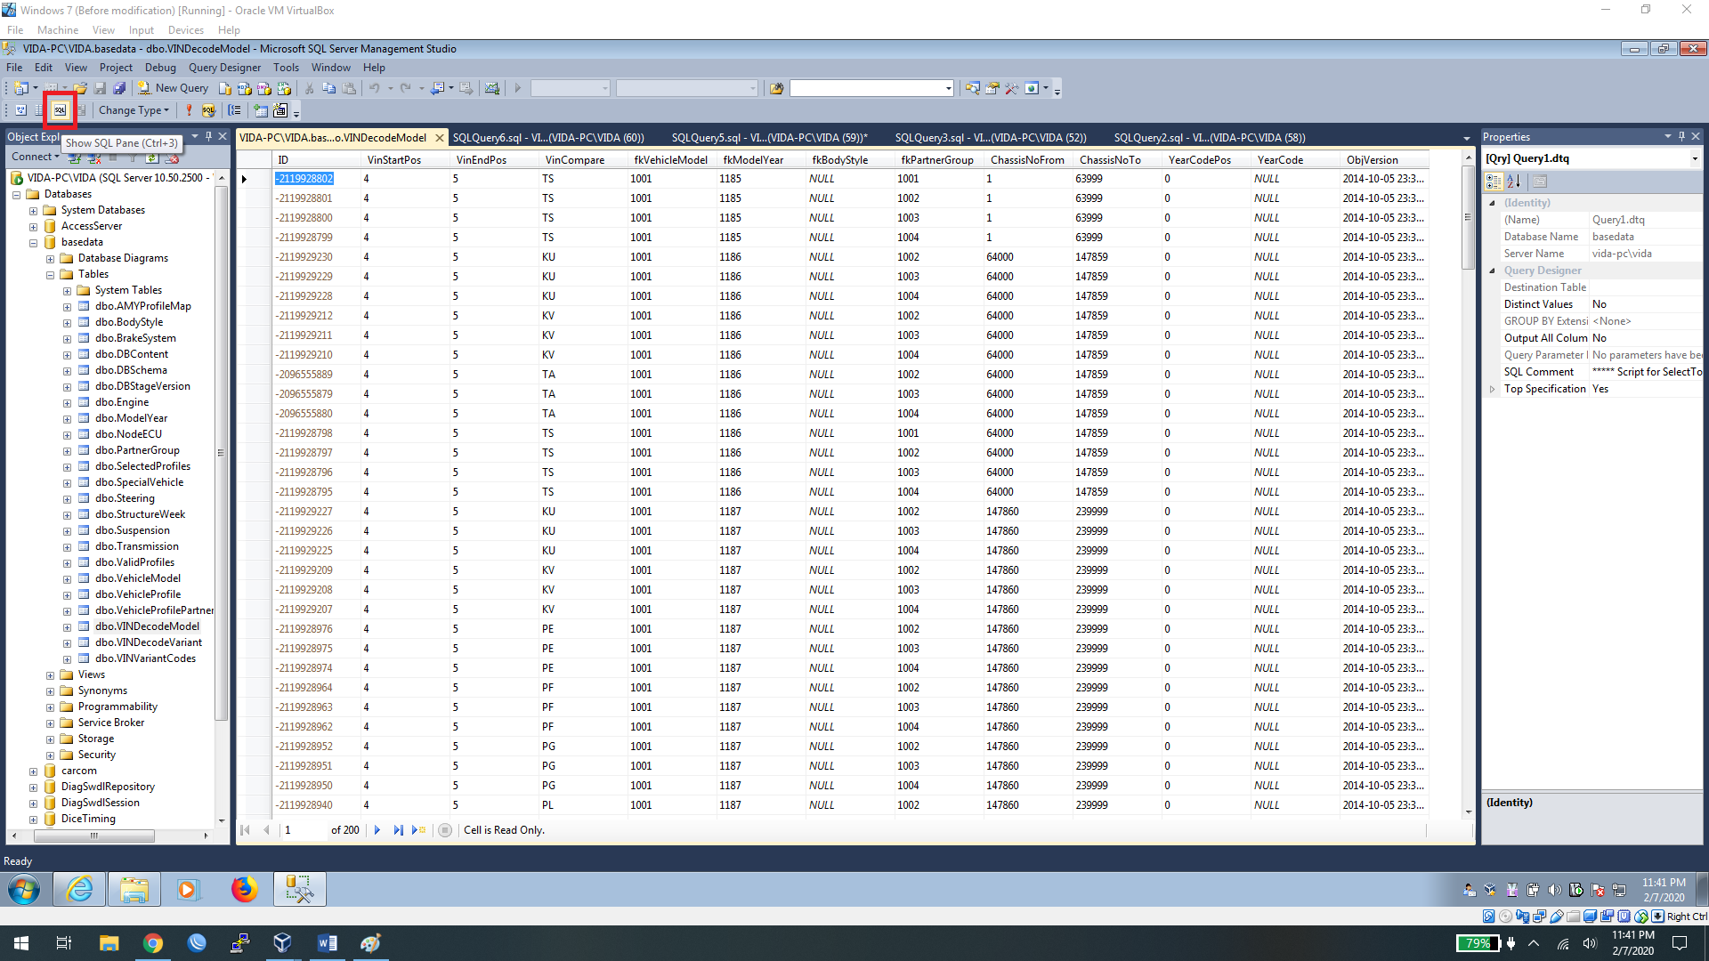Sort Properties alphabetically
This screenshot has height=961, width=1709.
(x=1513, y=182)
